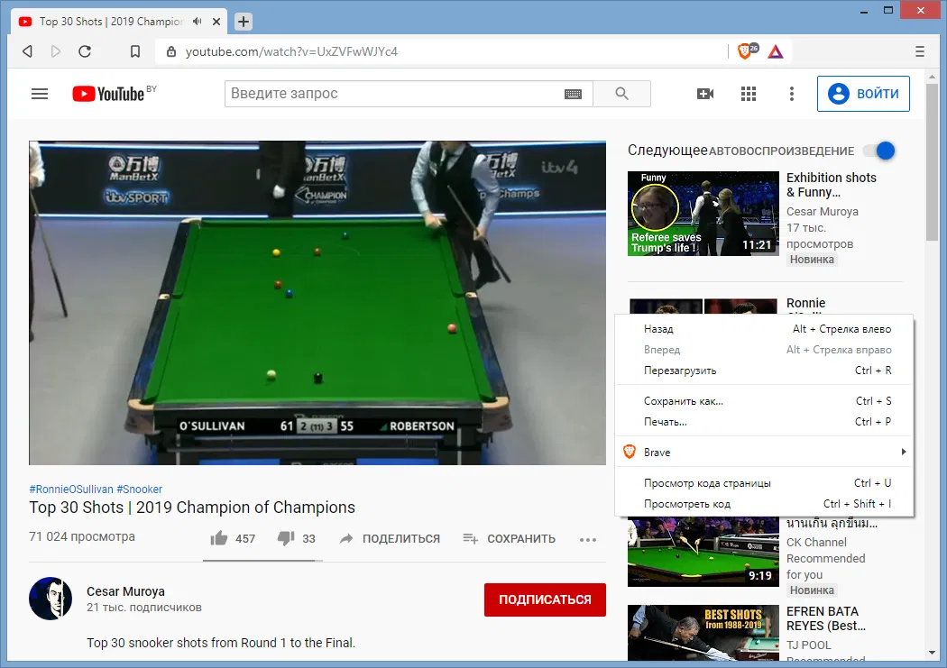Select Печать... in context menu

764,422
